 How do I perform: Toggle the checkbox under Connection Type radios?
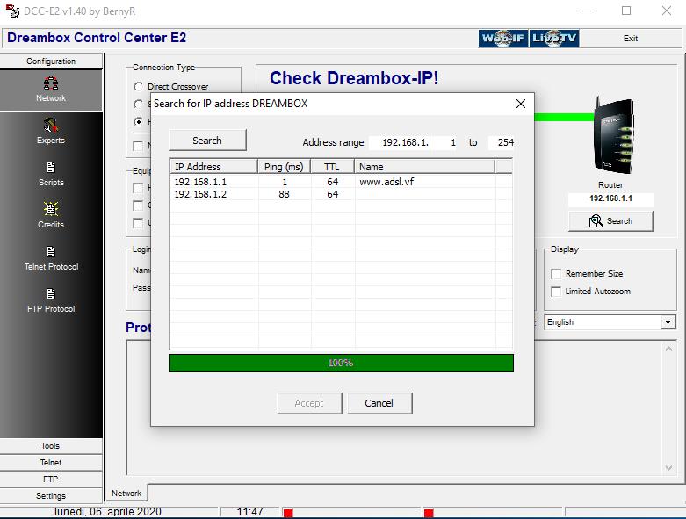coord(138,146)
